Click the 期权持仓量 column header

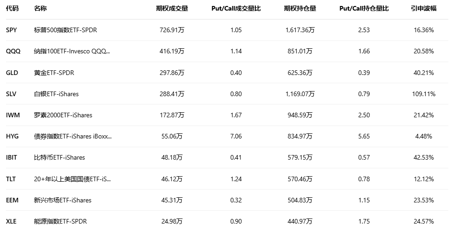pos(300,9)
